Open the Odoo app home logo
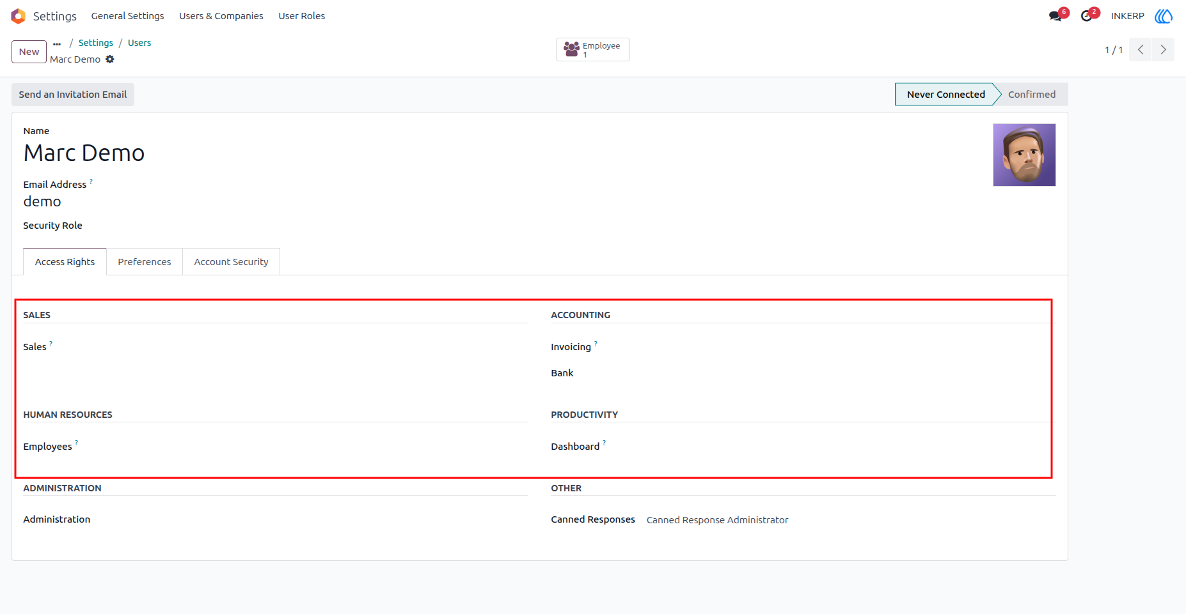1186x614 pixels. [18, 16]
